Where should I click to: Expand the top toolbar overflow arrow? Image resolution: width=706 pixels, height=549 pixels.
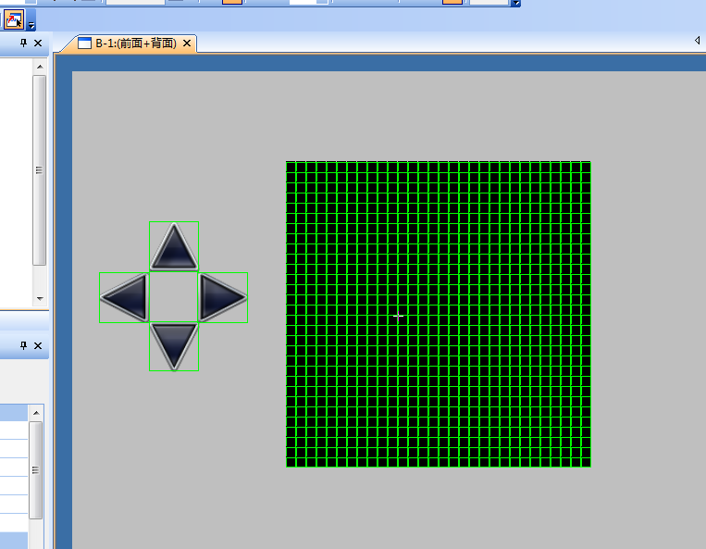pos(516,3)
